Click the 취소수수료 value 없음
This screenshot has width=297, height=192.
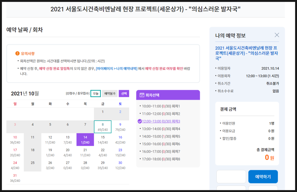tap(276, 91)
